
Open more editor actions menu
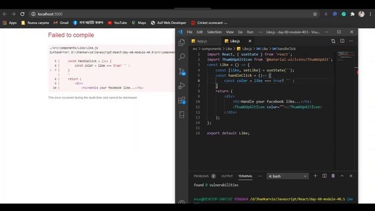coord(351,41)
